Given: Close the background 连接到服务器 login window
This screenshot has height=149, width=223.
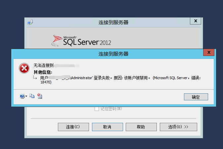Looking at the screenshot, I should click(x=196, y=21).
